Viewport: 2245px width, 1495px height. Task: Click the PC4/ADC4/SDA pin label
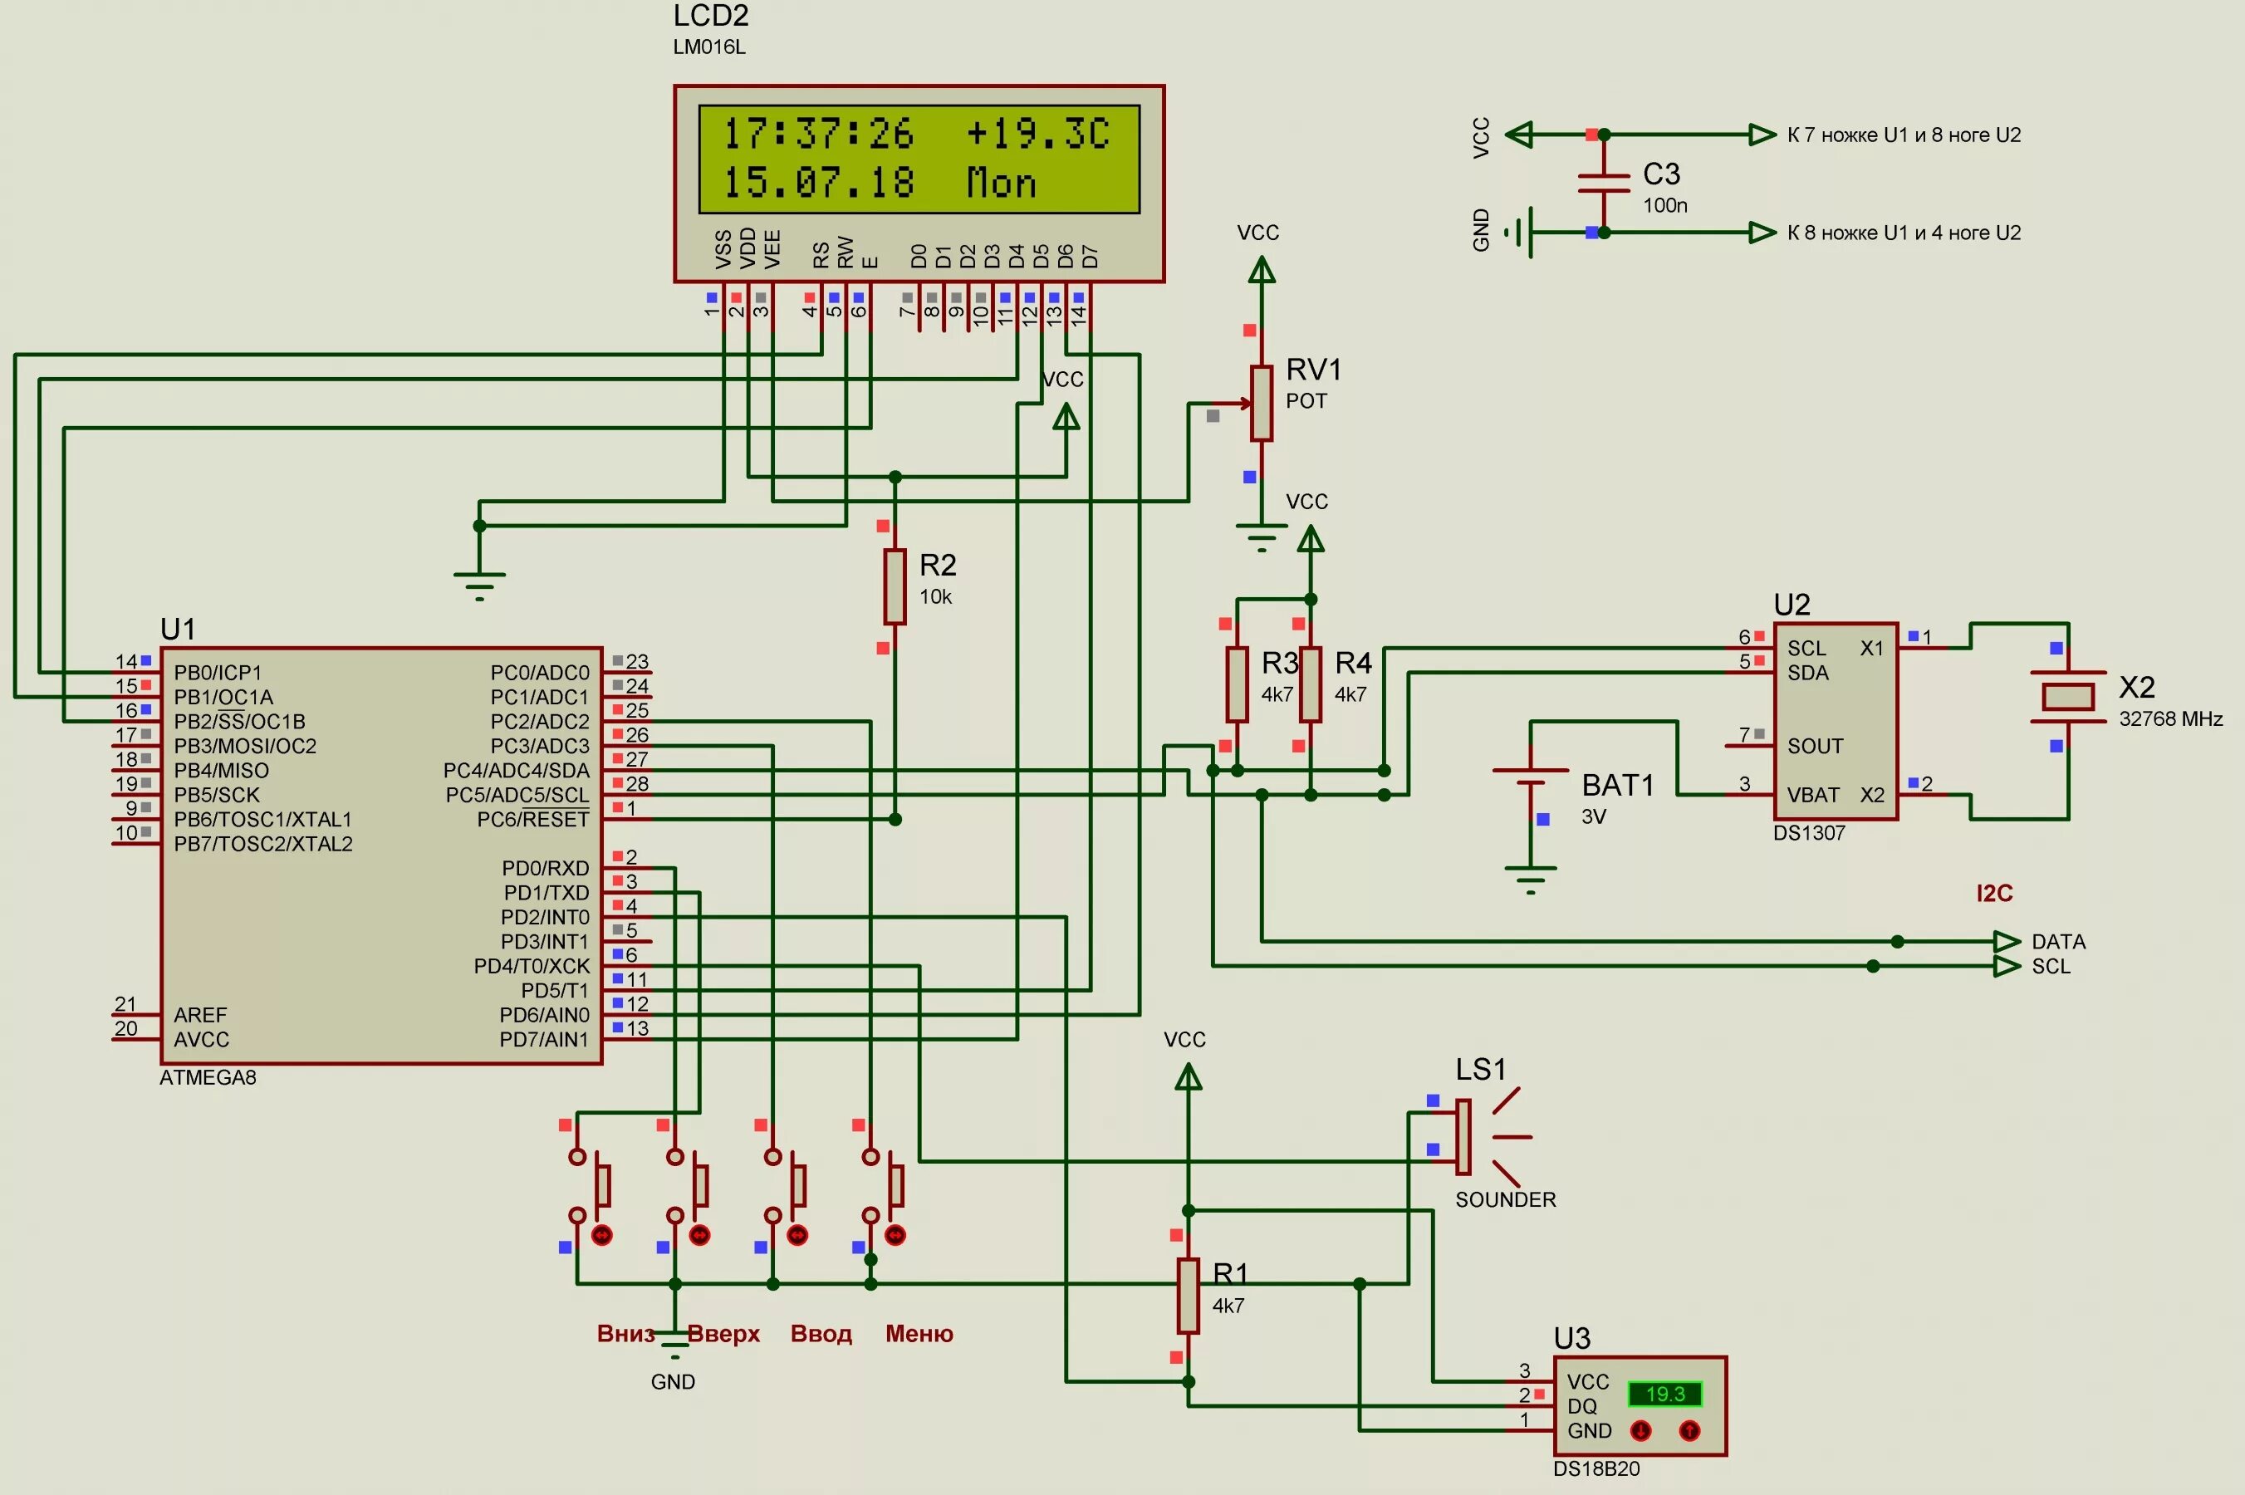point(516,771)
